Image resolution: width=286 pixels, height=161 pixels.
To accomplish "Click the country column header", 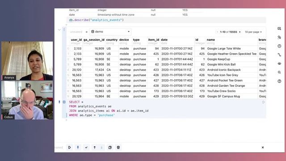I will tap(112, 40).
